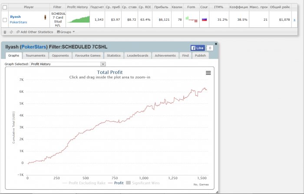Image resolution: width=304 pixels, height=194 pixels.
Task: Sort by the Profit History column header
Action: click(x=78, y=7)
